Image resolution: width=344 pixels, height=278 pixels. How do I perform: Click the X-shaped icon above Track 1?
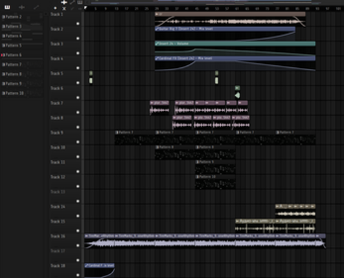[x=64, y=8]
